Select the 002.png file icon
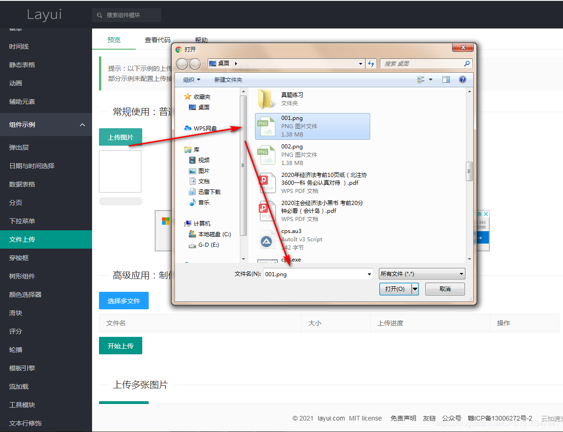 point(266,155)
